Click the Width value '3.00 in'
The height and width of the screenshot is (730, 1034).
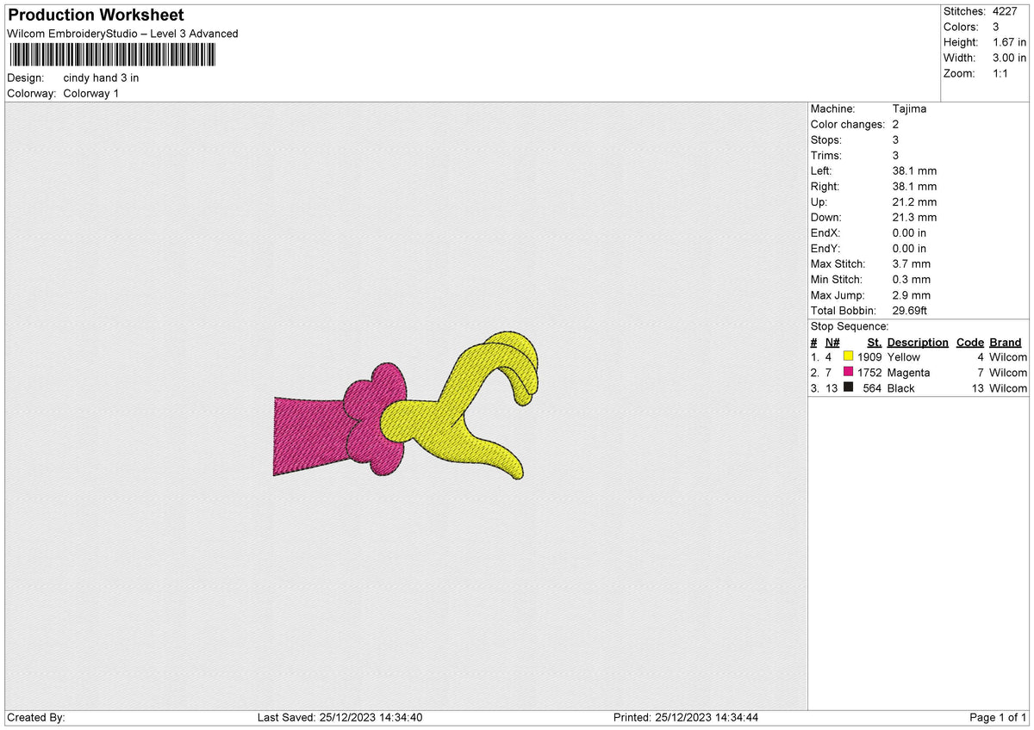1010,58
